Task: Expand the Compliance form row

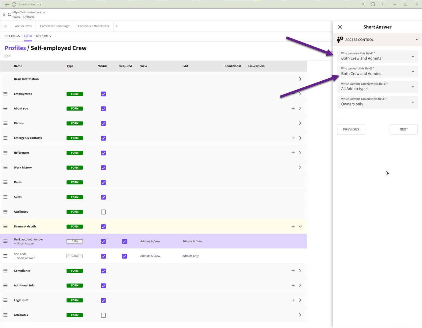Action: (300, 271)
